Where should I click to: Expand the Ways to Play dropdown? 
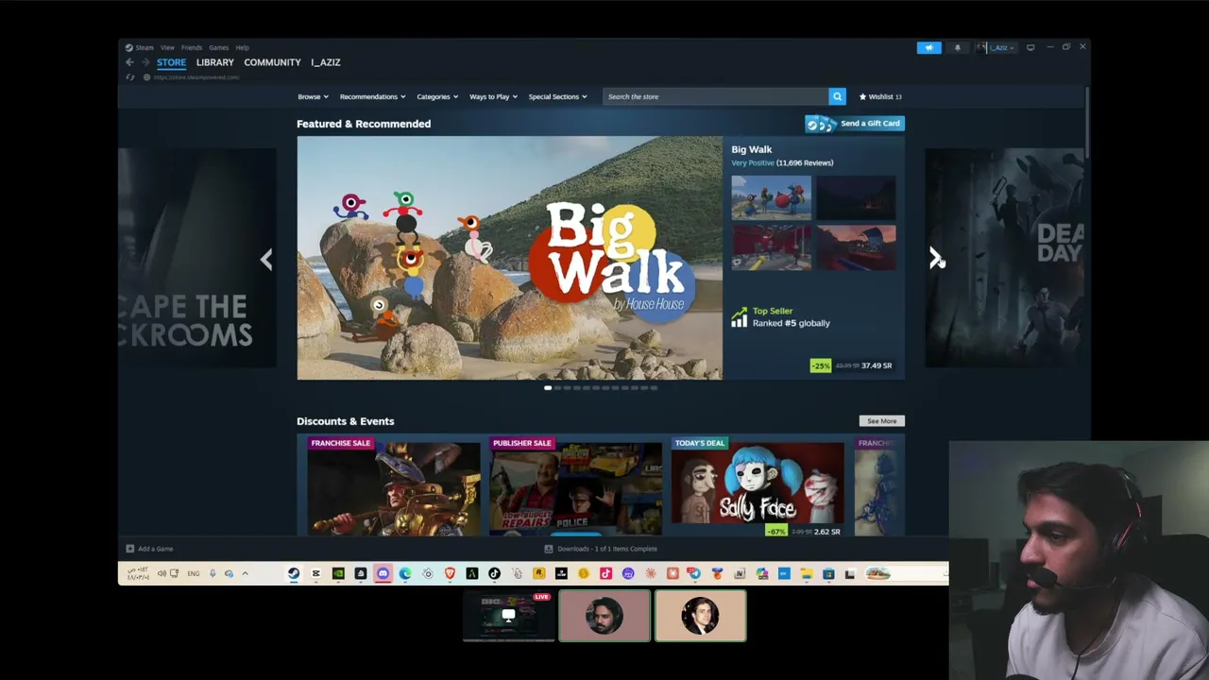(493, 96)
